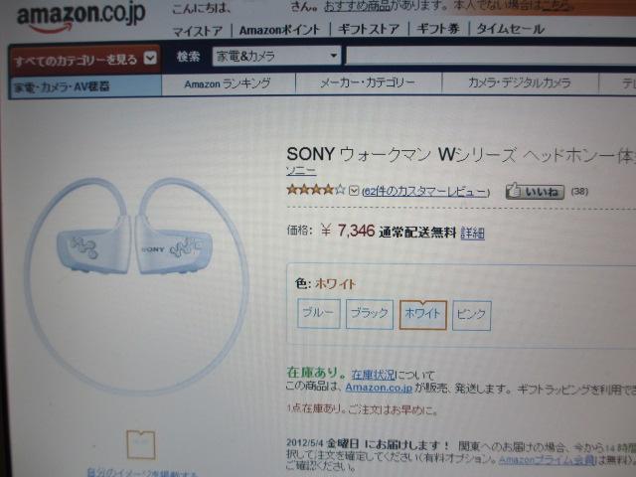
Task: Click the search text input field
Action: tap(490, 56)
